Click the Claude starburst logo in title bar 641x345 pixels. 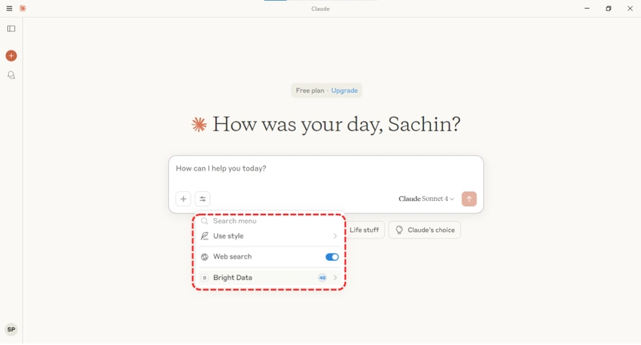coord(22,8)
